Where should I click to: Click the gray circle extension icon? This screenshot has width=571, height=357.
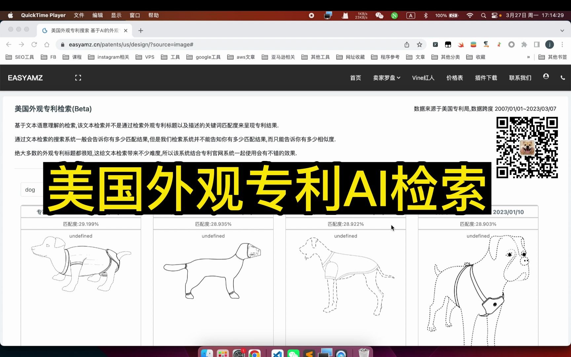[x=512, y=44]
